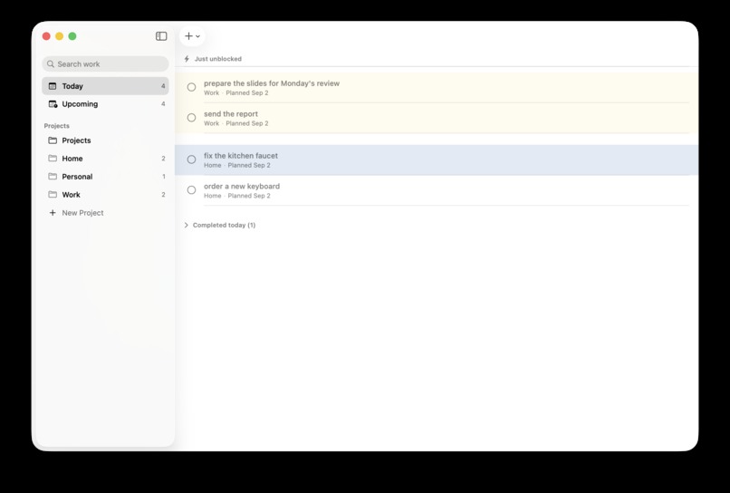Click the Upcoming calendar icon
The height and width of the screenshot is (493, 730).
click(x=53, y=104)
